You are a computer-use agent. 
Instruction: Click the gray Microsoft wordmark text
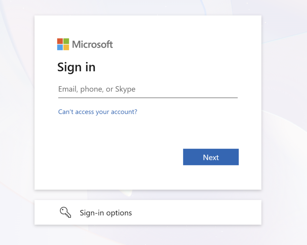[92, 45]
